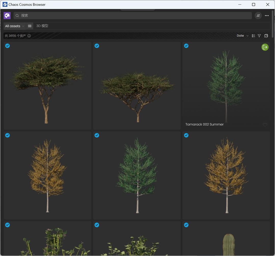Select the 3D 模型 category
The height and width of the screenshot is (256, 275).
(x=42, y=26)
